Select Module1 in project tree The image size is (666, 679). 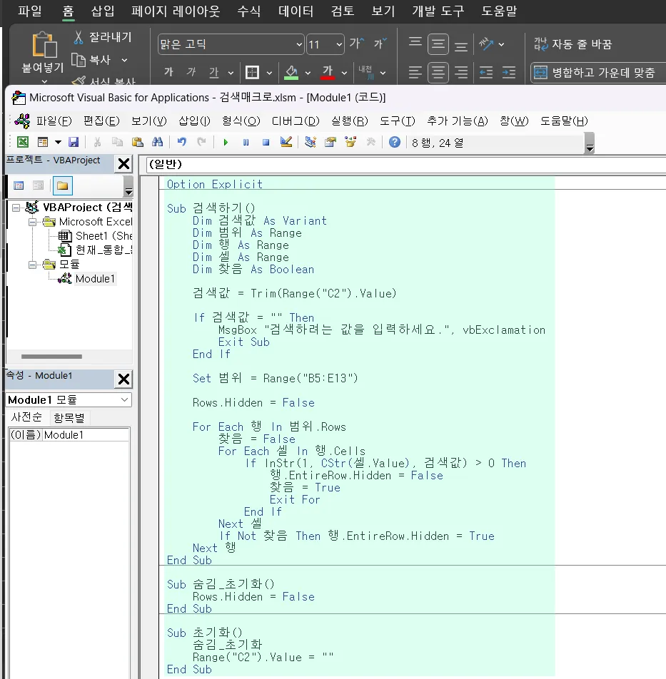[88, 278]
